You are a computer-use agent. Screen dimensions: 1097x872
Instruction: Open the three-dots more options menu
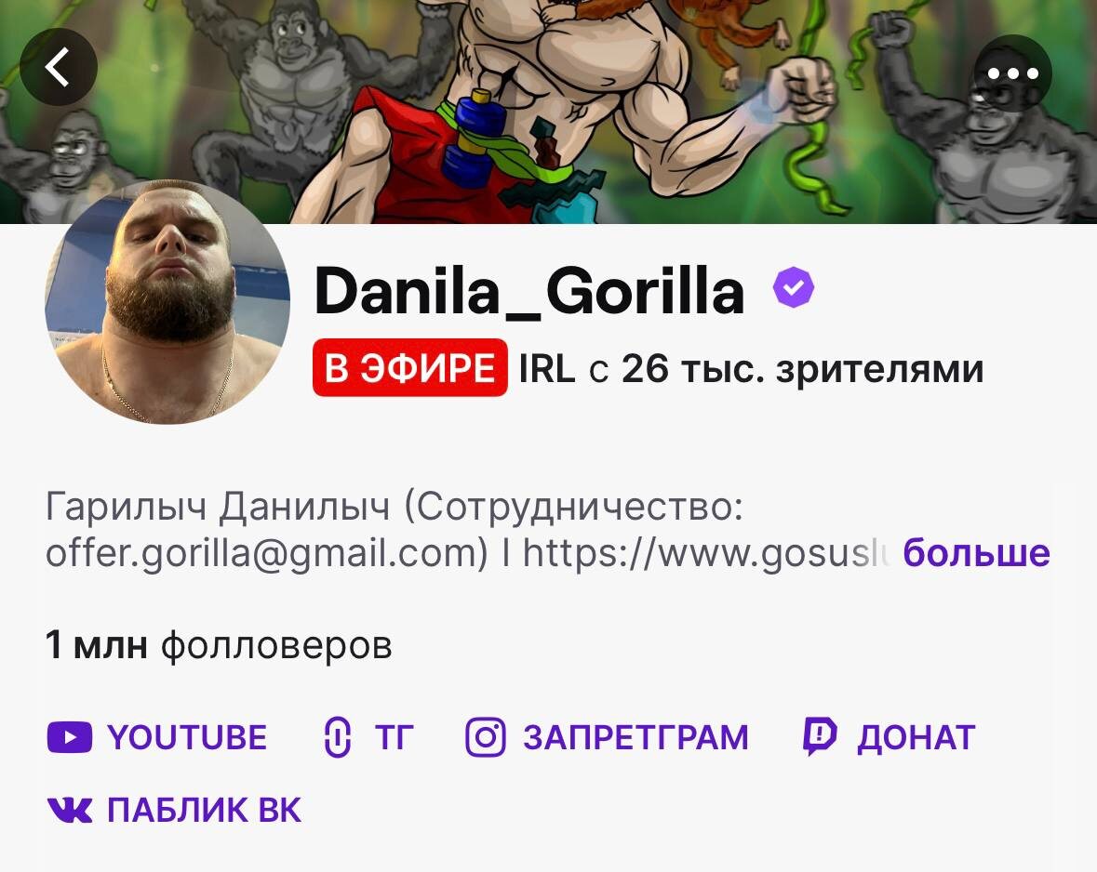point(1012,73)
